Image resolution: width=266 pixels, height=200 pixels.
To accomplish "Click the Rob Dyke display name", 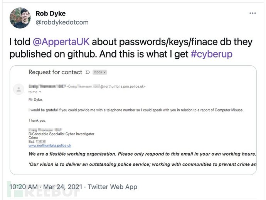I will click(51, 14).
